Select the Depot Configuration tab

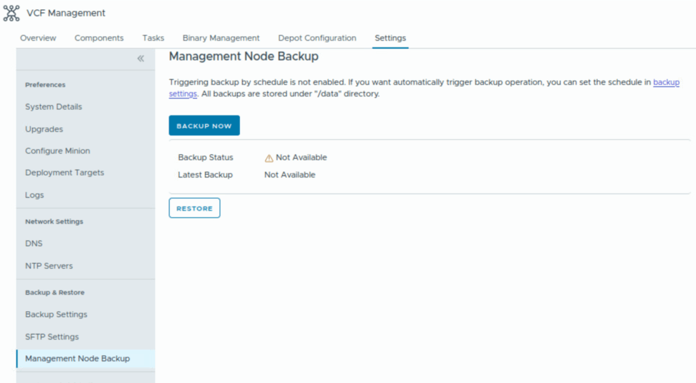317,38
